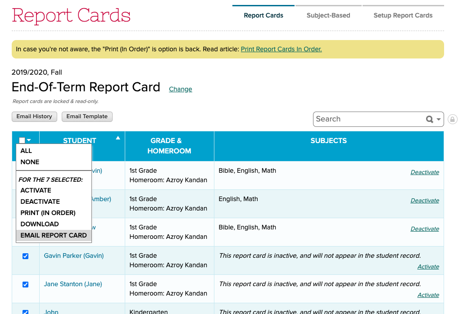Click the Change report card link
The width and height of the screenshot is (463, 314).
[181, 89]
